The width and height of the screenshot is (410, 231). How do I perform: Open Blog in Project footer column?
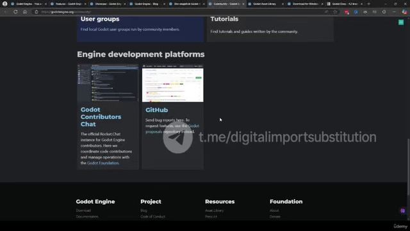coord(143,210)
